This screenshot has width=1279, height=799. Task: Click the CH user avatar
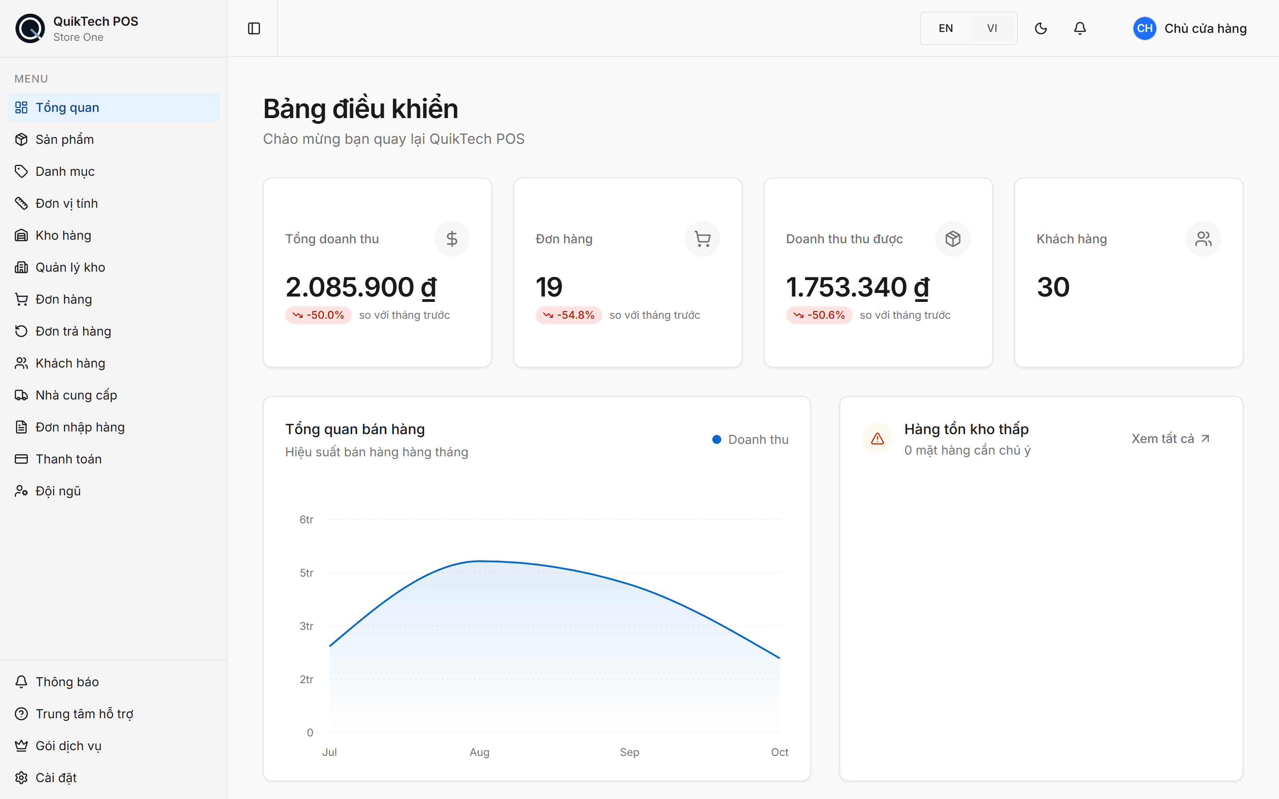click(1144, 28)
